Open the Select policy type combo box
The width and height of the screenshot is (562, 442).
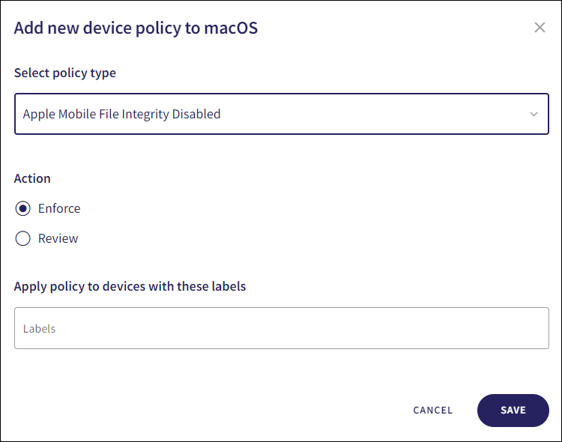pos(281,114)
